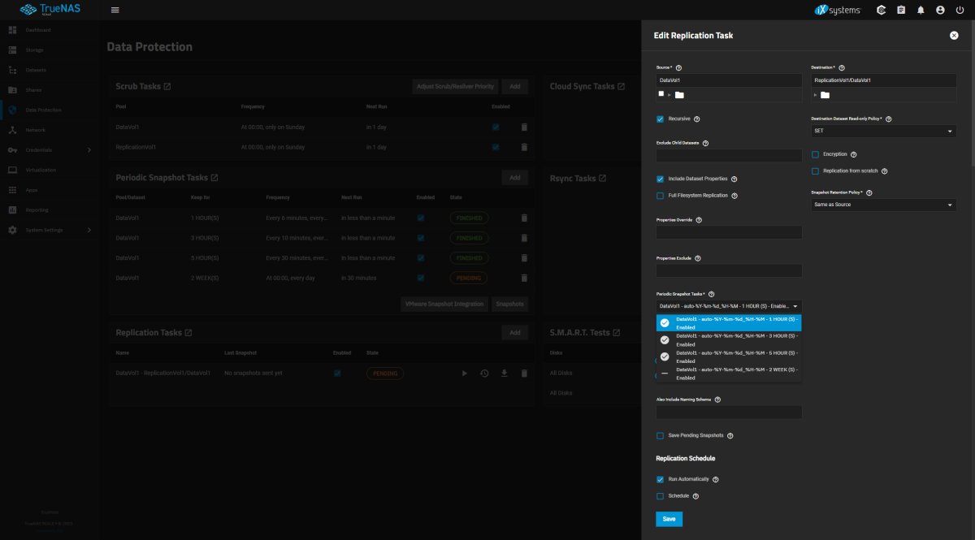Select the 1 HOUR snapshot task option
This screenshot has height=540, width=975.
(729, 323)
